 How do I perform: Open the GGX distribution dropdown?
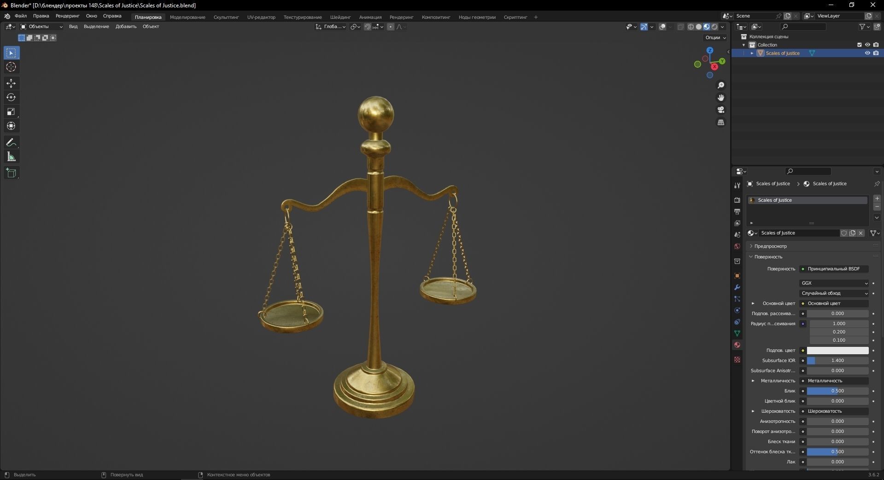point(834,283)
